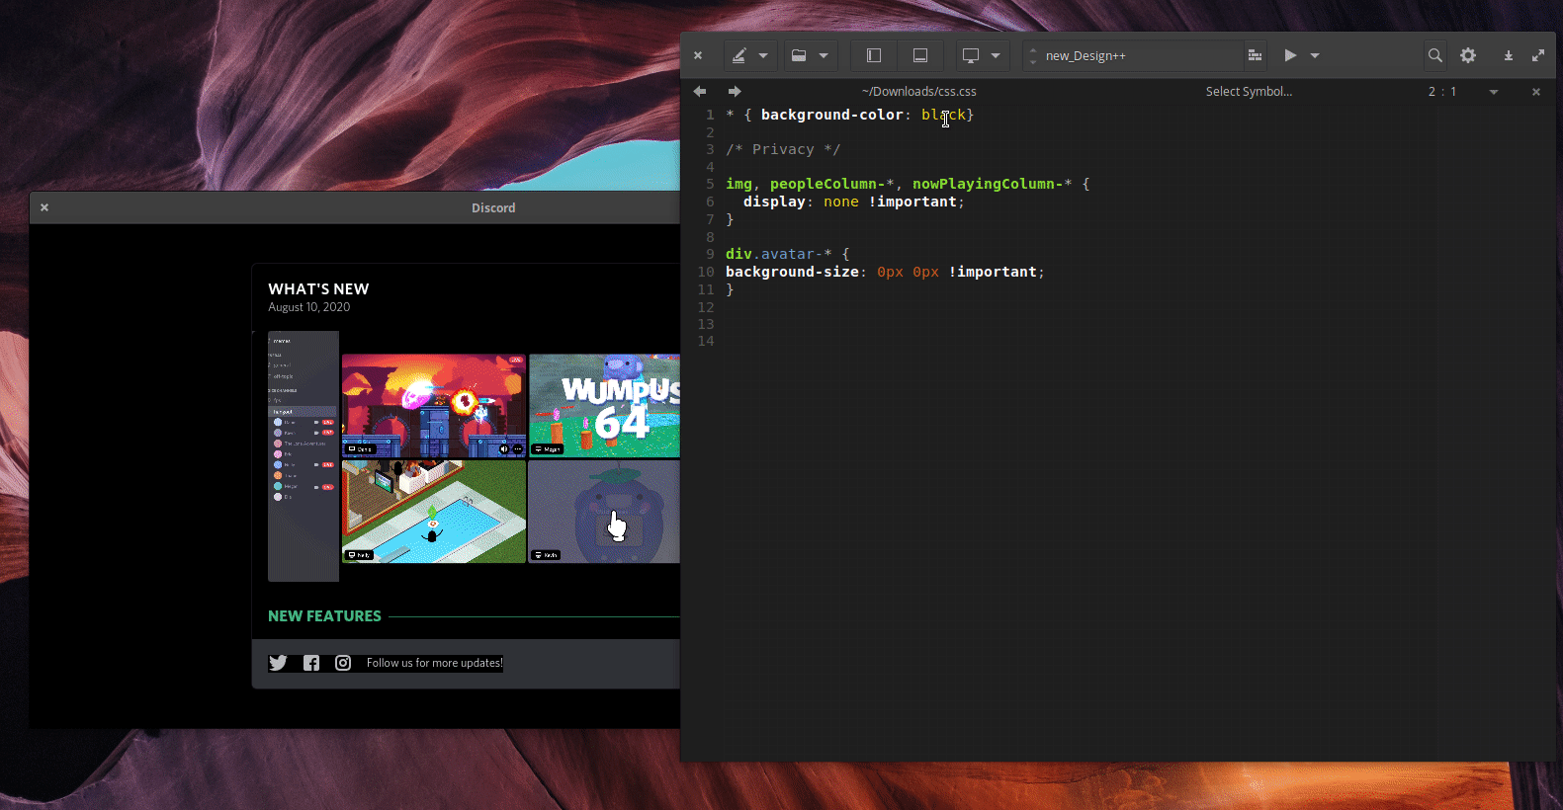This screenshot has width=1563, height=810.
Task: Click the pencil edit icon in Builder toolbar
Action: point(738,56)
